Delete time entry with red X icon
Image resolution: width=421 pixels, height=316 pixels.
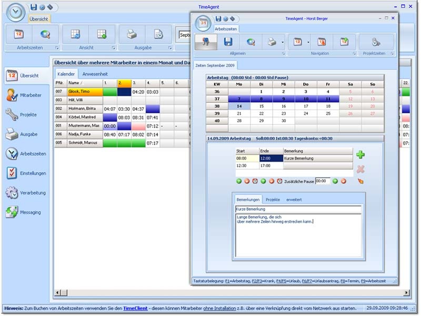(x=360, y=169)
